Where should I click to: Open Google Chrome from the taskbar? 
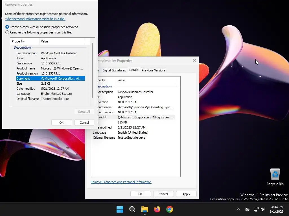point(170,209)
